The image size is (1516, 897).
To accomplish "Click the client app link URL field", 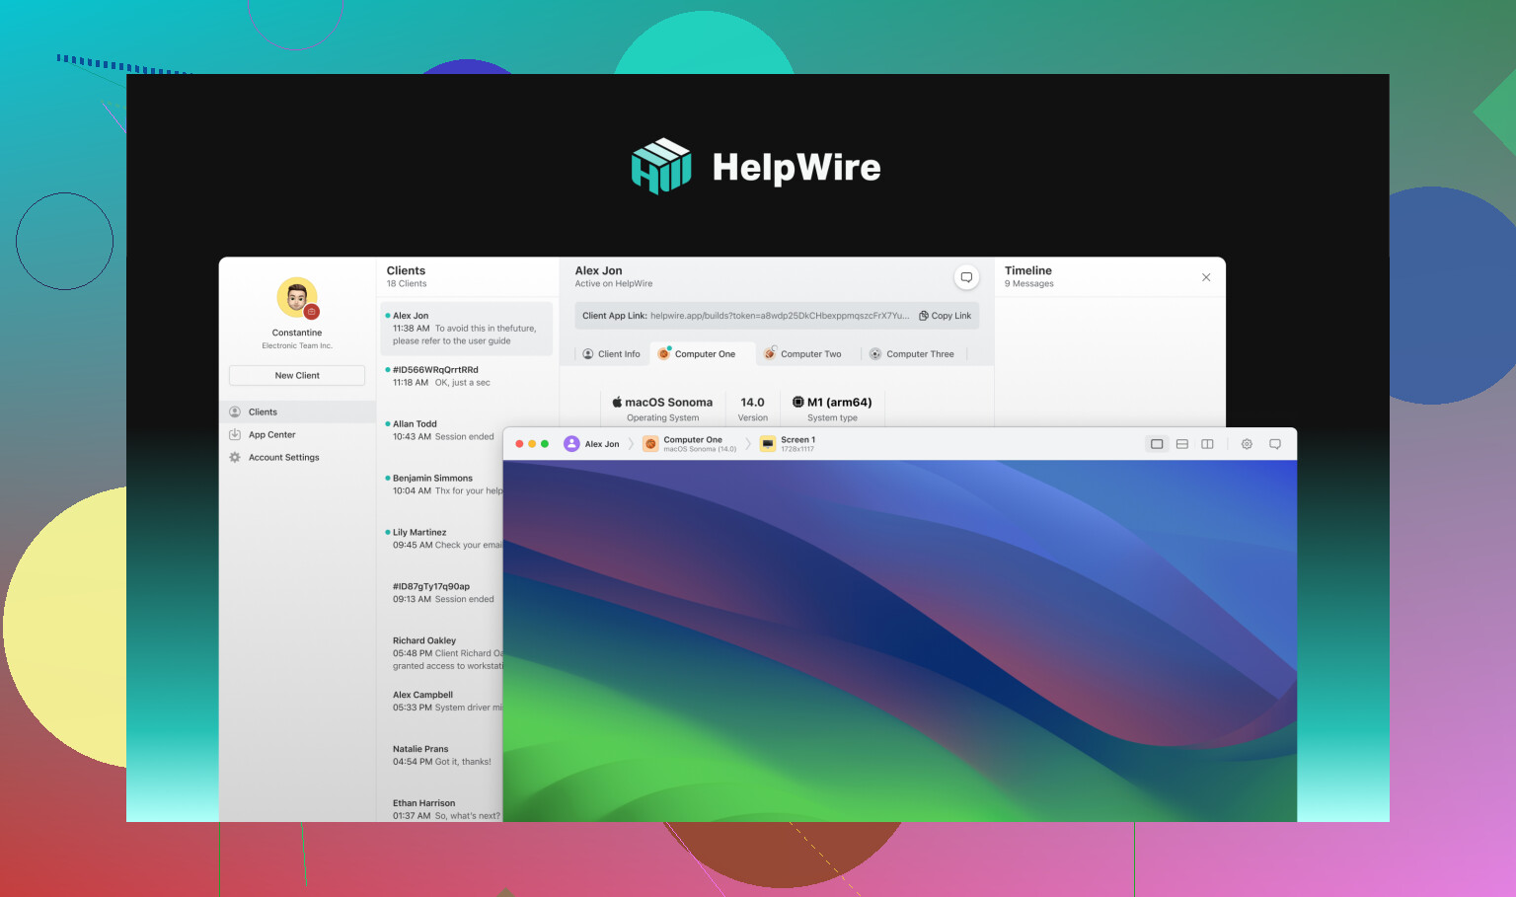I will [779, 316].
